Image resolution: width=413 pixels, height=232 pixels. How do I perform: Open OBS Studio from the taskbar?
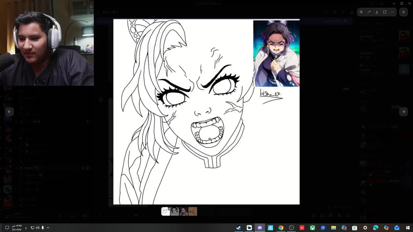(291, 228)
